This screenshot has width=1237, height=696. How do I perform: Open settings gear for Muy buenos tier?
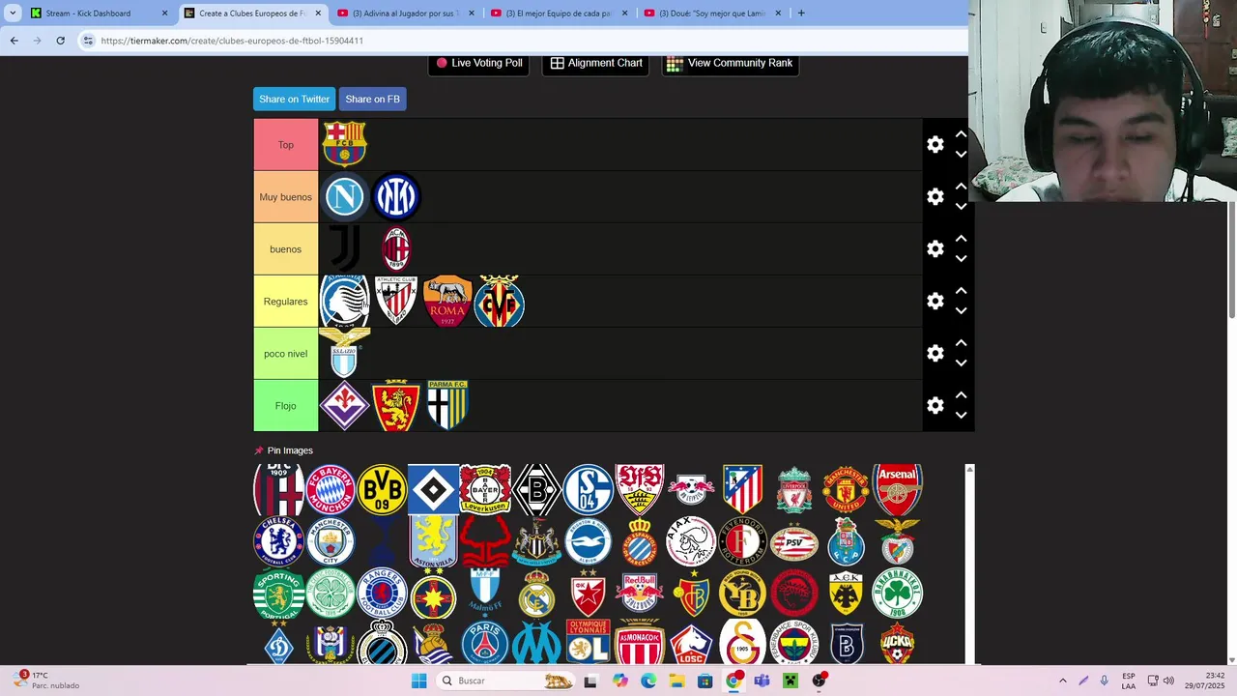pos(935,196)
